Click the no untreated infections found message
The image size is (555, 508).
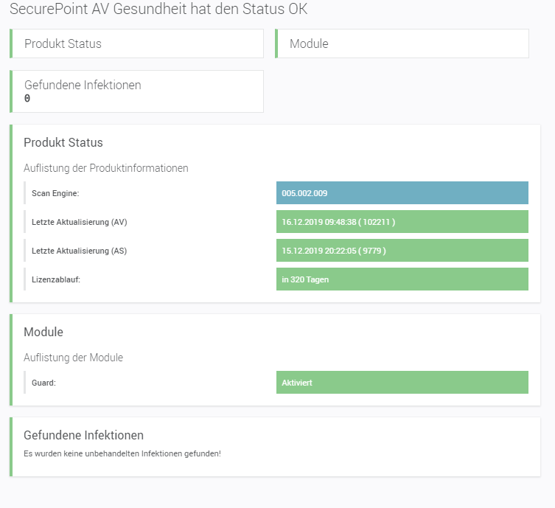pyautogui.click(x=122, y=453)
